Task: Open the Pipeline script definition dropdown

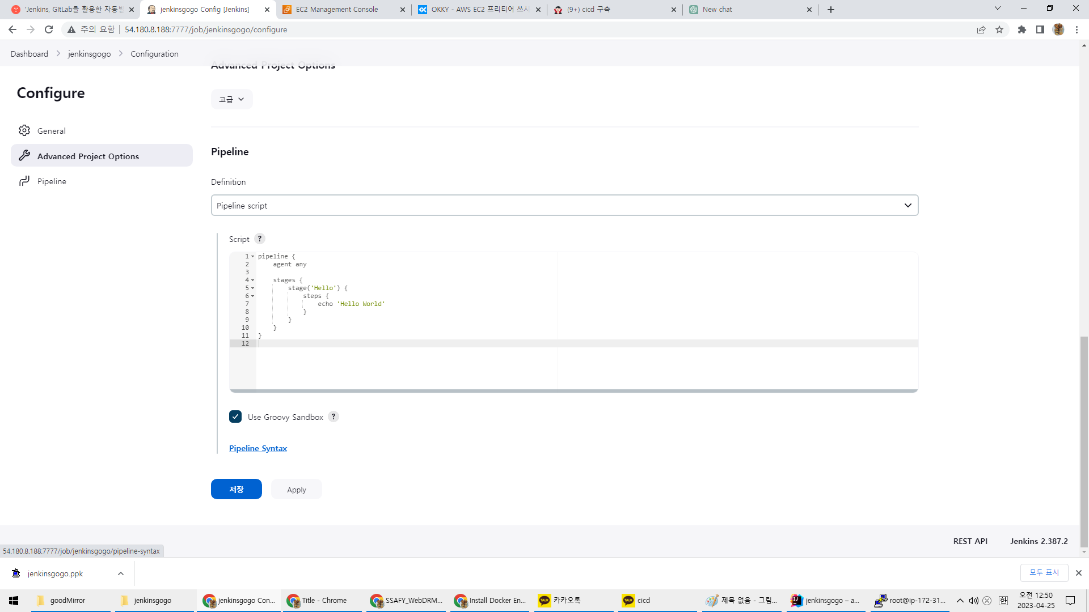Action: [564, 205]
